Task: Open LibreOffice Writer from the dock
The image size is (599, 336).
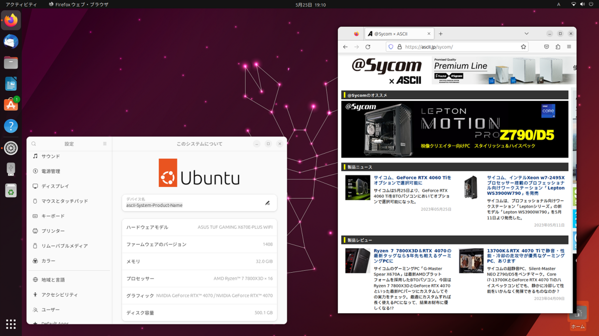Action: pos(11,83)
